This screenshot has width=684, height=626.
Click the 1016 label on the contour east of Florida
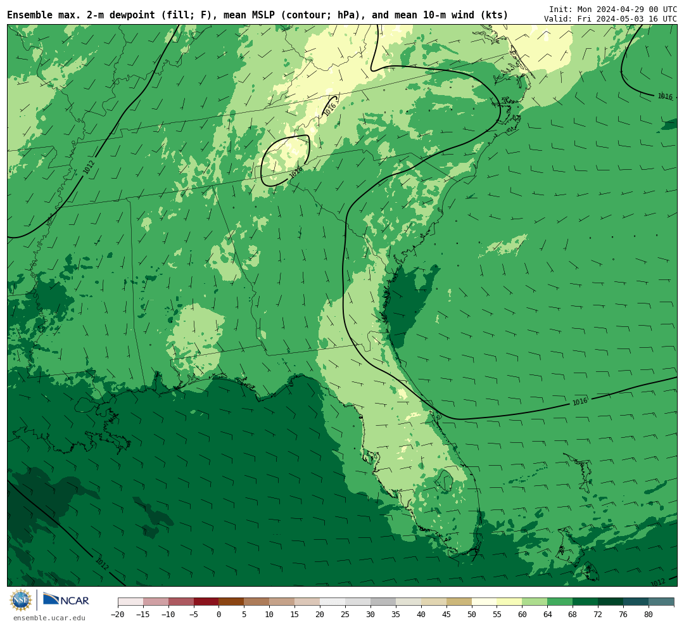(579, 402)
